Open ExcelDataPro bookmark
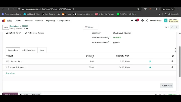The height and width of the screenshot is (102, 181). [x=49, y=14]
